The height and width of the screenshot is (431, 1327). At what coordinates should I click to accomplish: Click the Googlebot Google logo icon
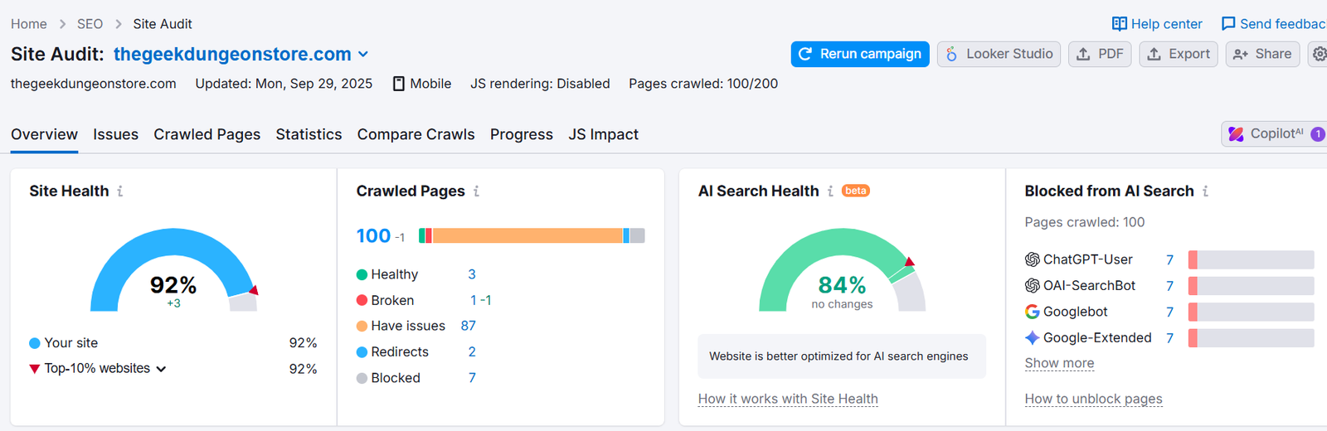[1032, 312]
